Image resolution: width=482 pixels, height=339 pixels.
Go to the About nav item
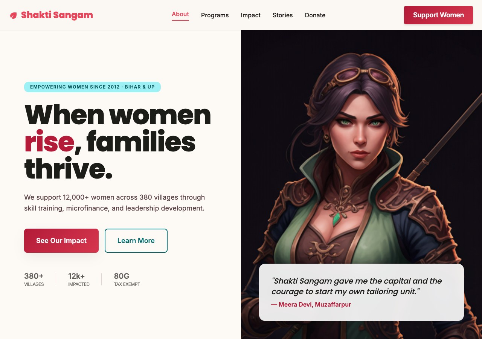[180, 14]
